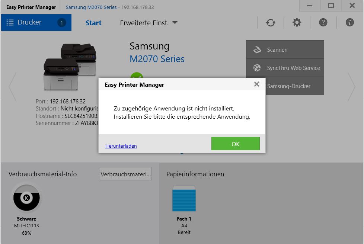The height and width of the screenshot is (244, 364).
Task: Click the Samsung M2070 printer image
Action: (x=70, y=67)
